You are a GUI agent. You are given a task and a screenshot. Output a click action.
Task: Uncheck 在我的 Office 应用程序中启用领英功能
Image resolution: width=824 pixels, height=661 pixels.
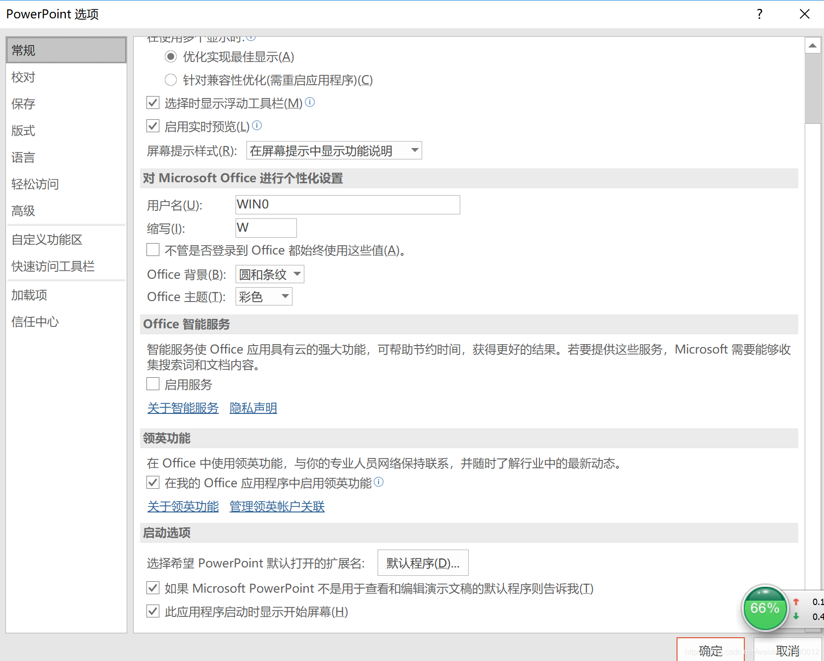click(153, 482)
